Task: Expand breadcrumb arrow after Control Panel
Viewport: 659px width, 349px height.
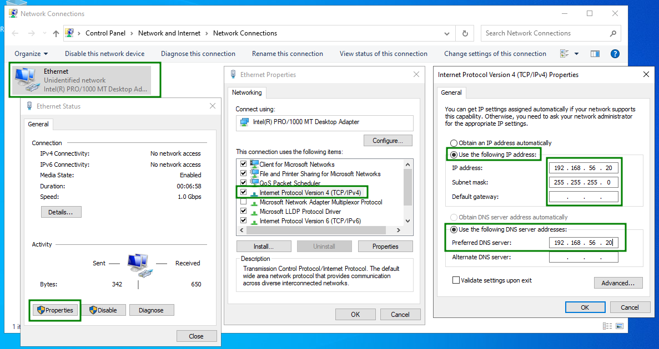Action: [x=132, y=33]
